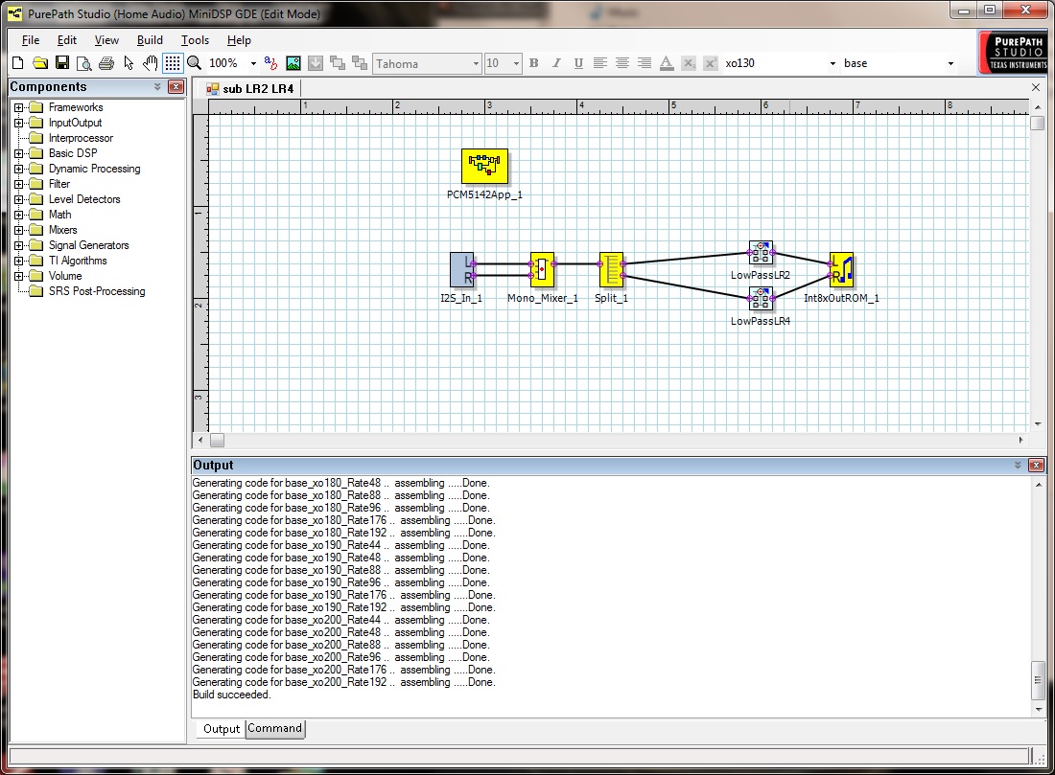Toggle subscript formatting
Image resolution: width=1055 pixels, height=775 pixels.
click(x=689, y=63)
